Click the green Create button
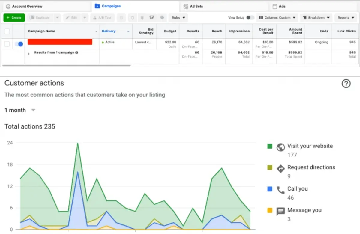The height and width of the screenshot is (234, 360). (x=14, y=18)
